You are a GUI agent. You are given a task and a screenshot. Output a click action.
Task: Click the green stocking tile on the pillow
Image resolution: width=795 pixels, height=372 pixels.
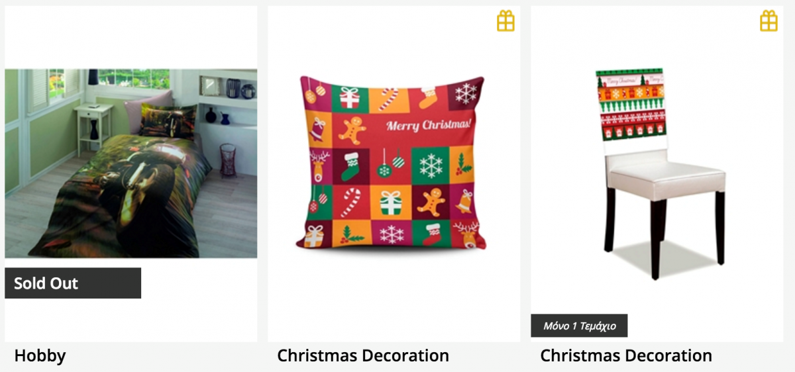351,165
